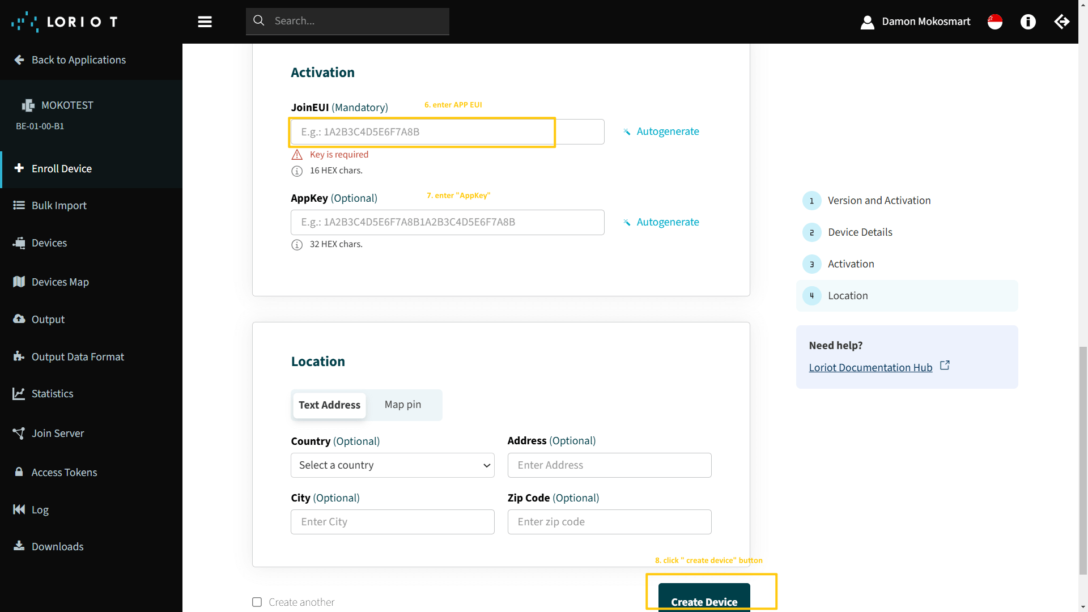This screenshot has width=1088, height=612.
Task: Expand the Select a country dropdown
Action: (392, 465)
